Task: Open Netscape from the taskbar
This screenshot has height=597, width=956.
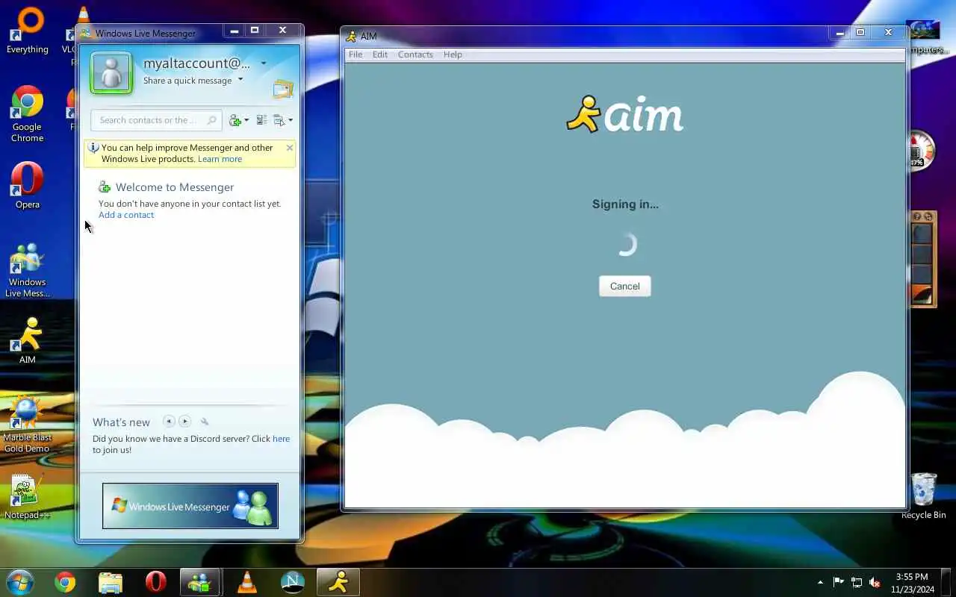Action: [x=292, y=582]
